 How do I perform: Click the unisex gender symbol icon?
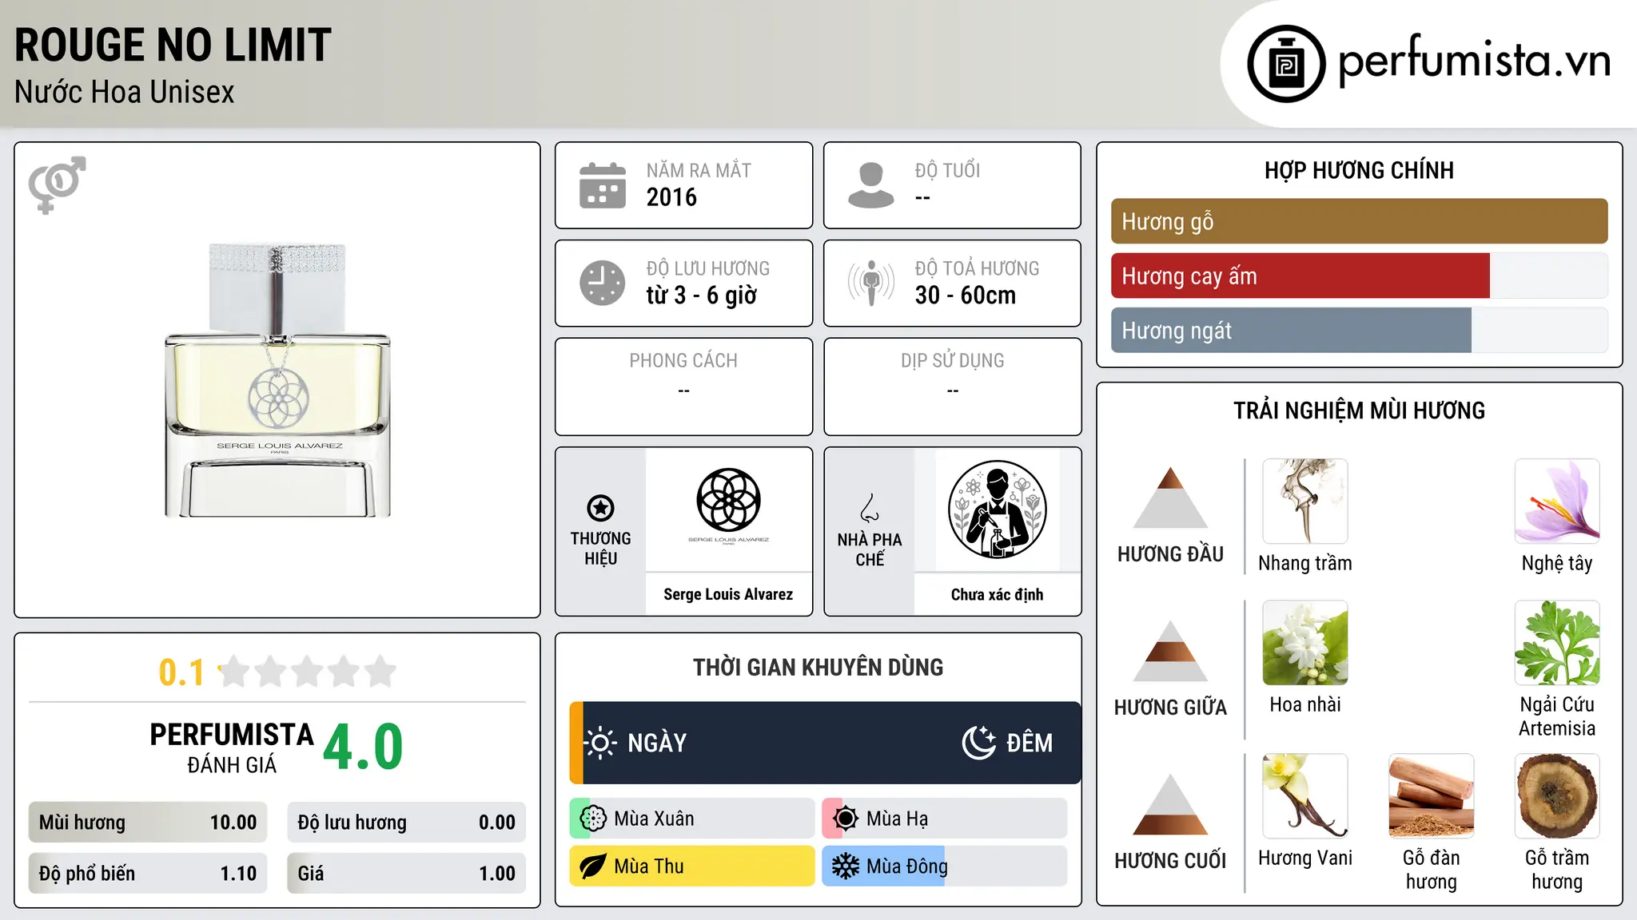point(57,184)
